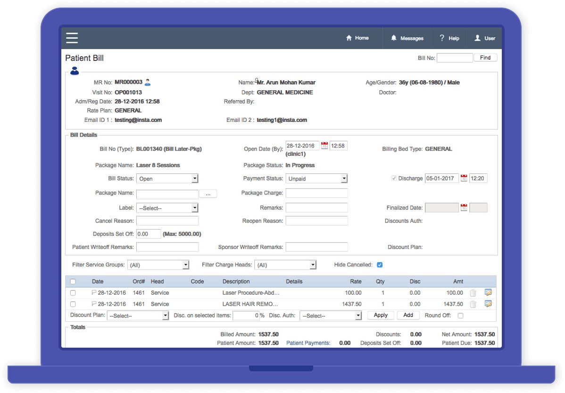Open the Label dropdown
The width and height of the screenshot is (565, 393).
167,208
